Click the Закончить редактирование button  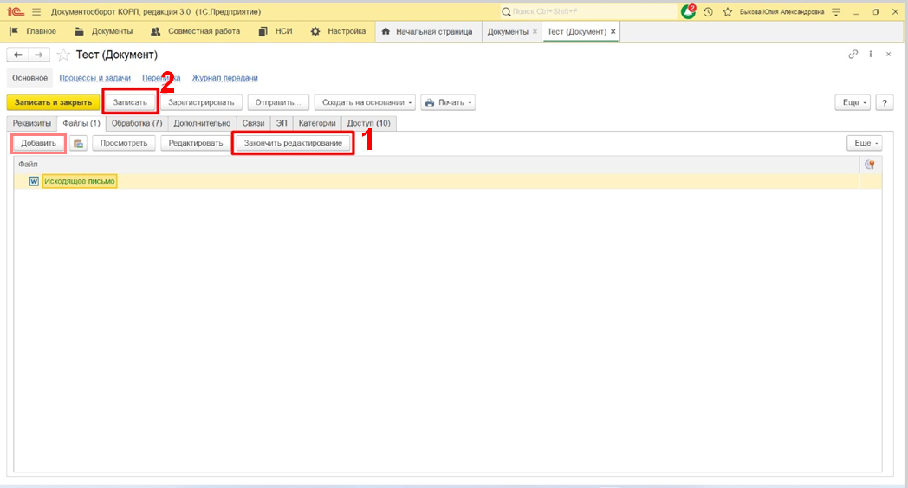coord(293,143)
